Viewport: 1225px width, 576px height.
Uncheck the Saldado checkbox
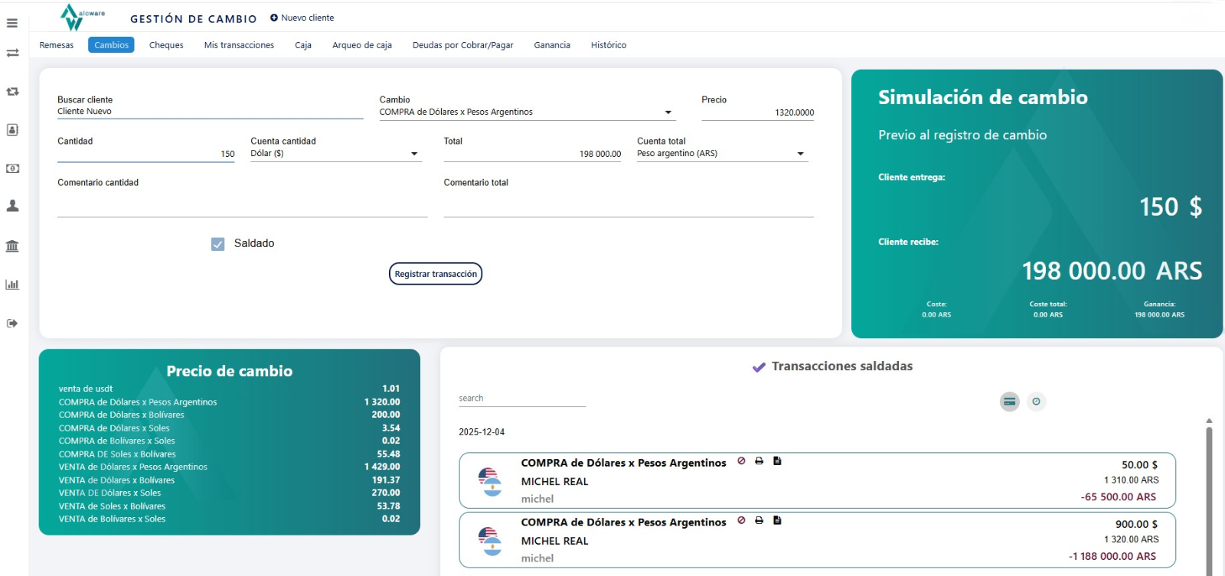point(218,244)
